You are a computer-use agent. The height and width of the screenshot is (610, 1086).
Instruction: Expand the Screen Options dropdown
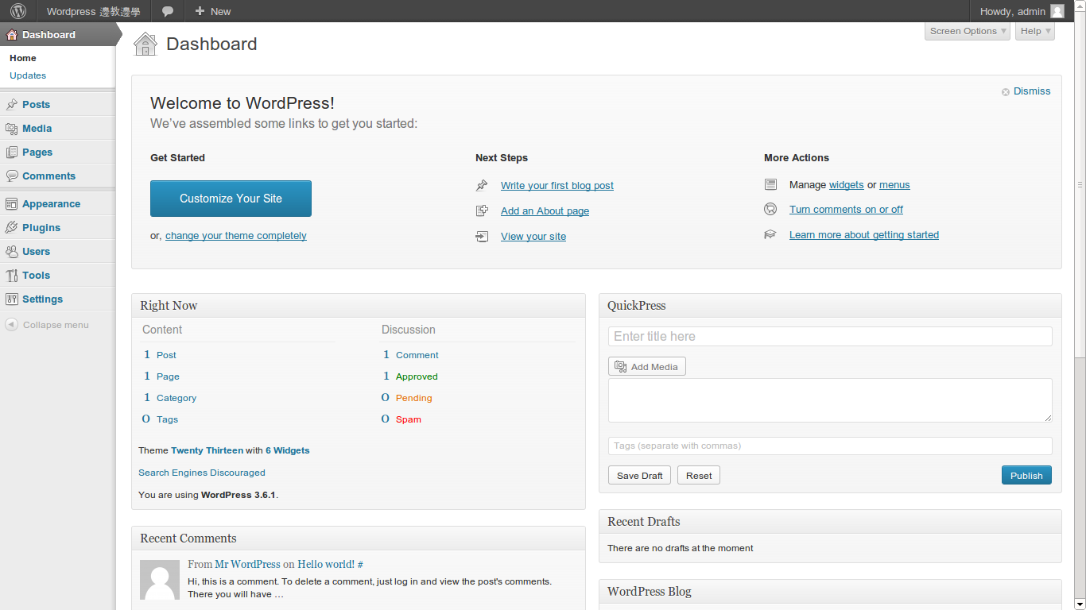pos(968,31)
